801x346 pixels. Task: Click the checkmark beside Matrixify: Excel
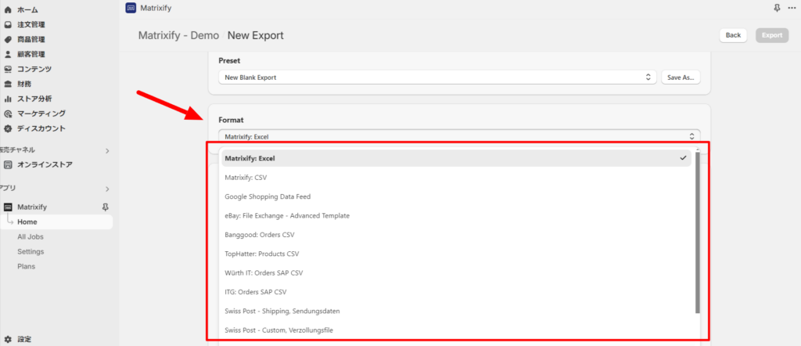pyautogui.click(x=683, y=158)
